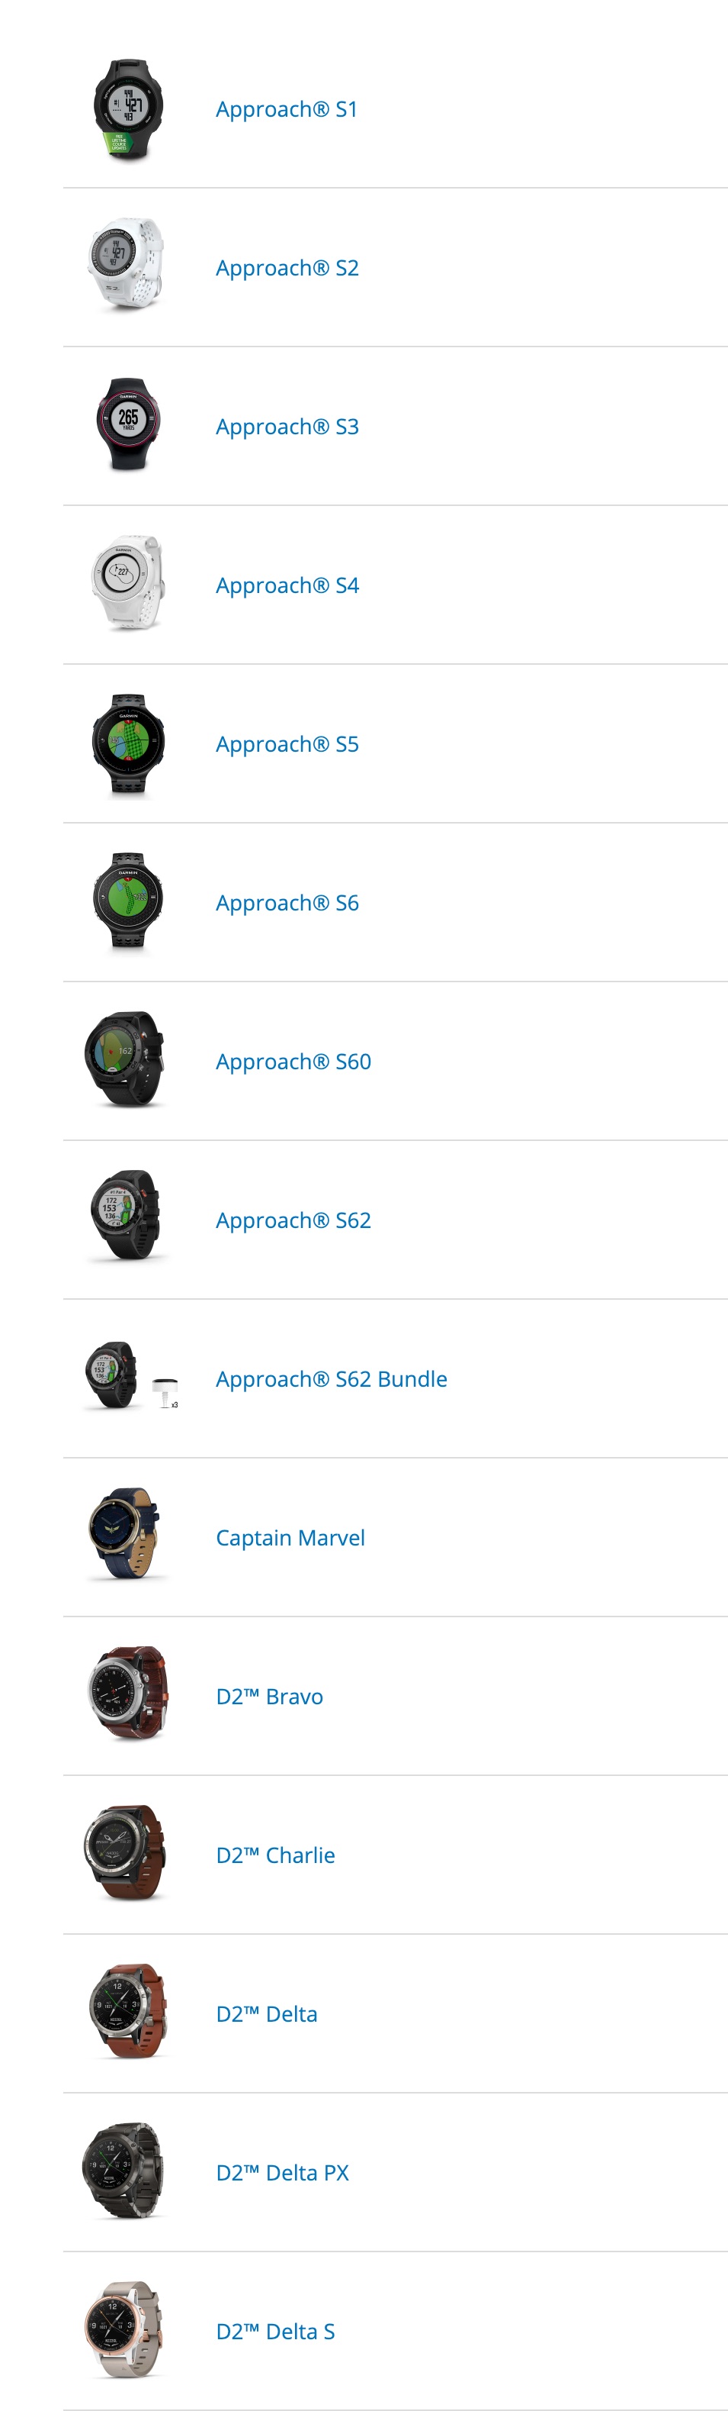The height and width of the screenshot is (2411, 728).
Task: Open the Approach® S62 Bundle link
Action: [332, 1378]
